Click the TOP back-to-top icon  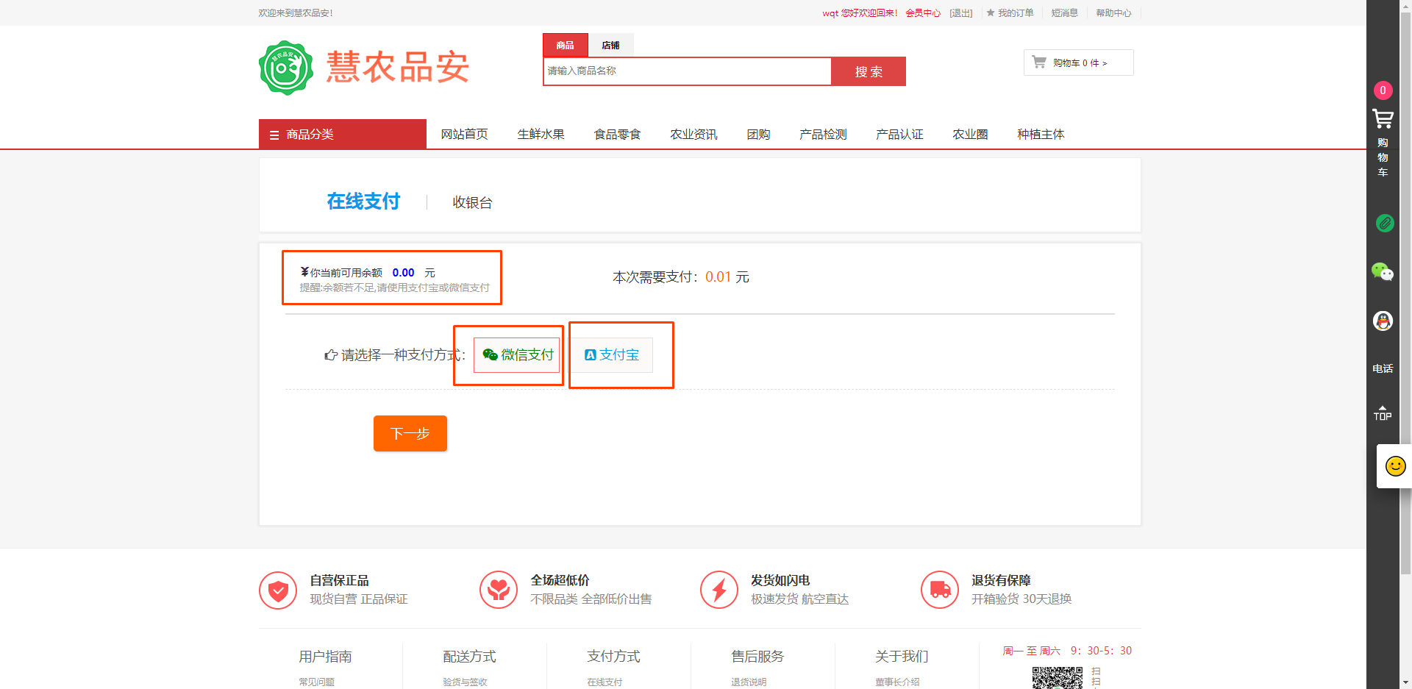coord(1383,413)
